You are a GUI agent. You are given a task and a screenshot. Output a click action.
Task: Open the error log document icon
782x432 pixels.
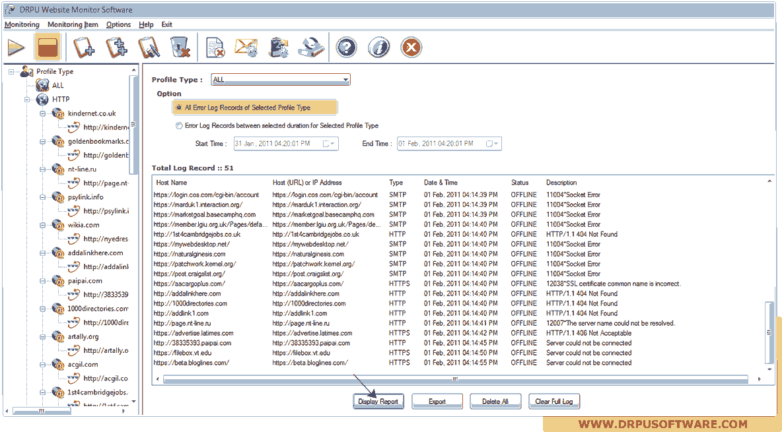click(215, 47)
